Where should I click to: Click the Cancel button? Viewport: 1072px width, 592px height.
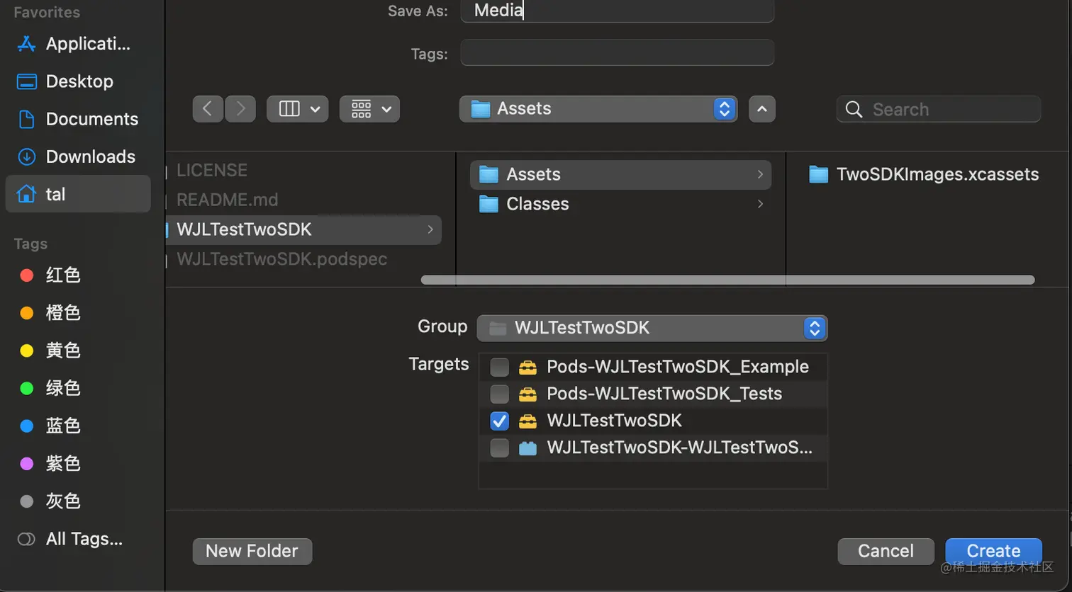[x=886, y=551]
